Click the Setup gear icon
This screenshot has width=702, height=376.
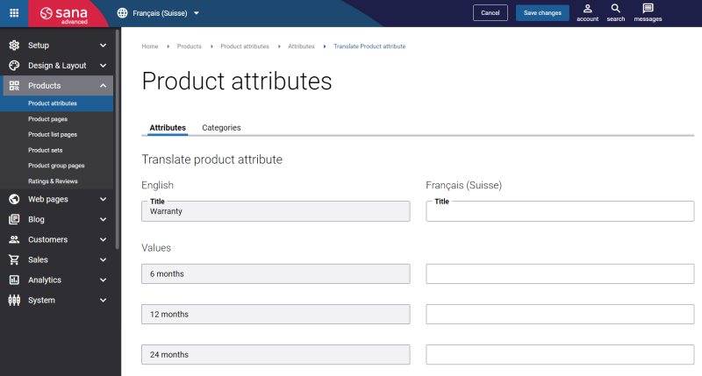(14, 46)
